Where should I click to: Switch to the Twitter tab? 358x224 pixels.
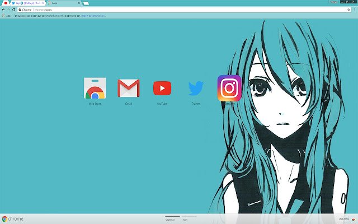click(x=27, y=3)
